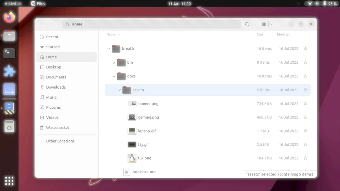
Task: Open path bar three-dot menu
Action: tap(236, 24)
